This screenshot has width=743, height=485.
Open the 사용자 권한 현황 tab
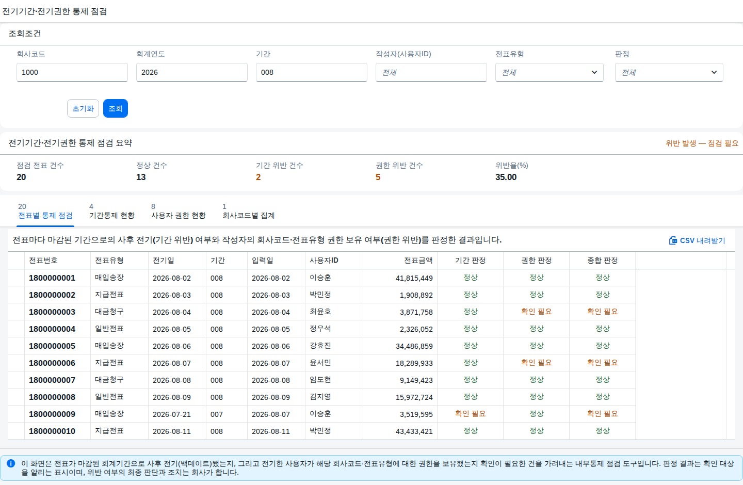pyautogui.click(x=179, y=211)
